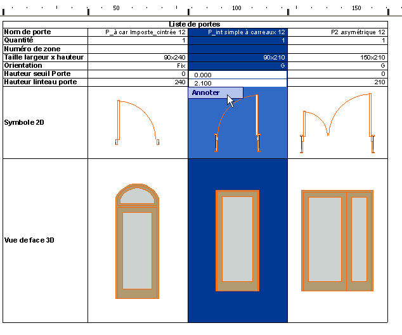Click quantity cell of P2 asymétrique

pyautogui.click(x=338, y=40)
